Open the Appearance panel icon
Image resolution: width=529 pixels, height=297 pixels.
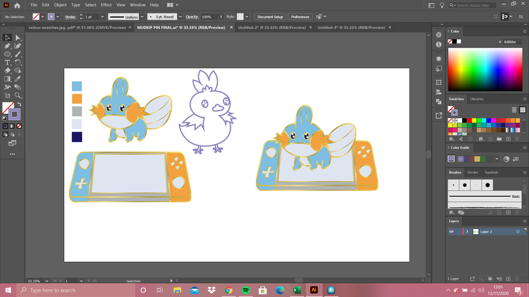438,59
